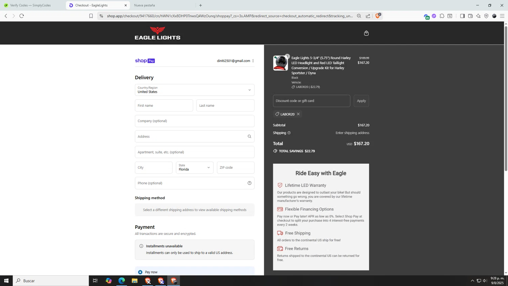Click the Company (optional) field
The image size is (508, 286).
tap(195, 121)
